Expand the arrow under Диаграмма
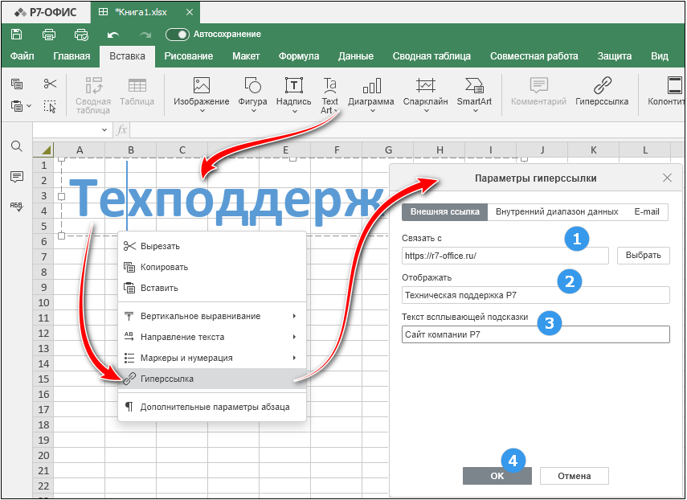The image size is (687, 500). pos(371,111)
